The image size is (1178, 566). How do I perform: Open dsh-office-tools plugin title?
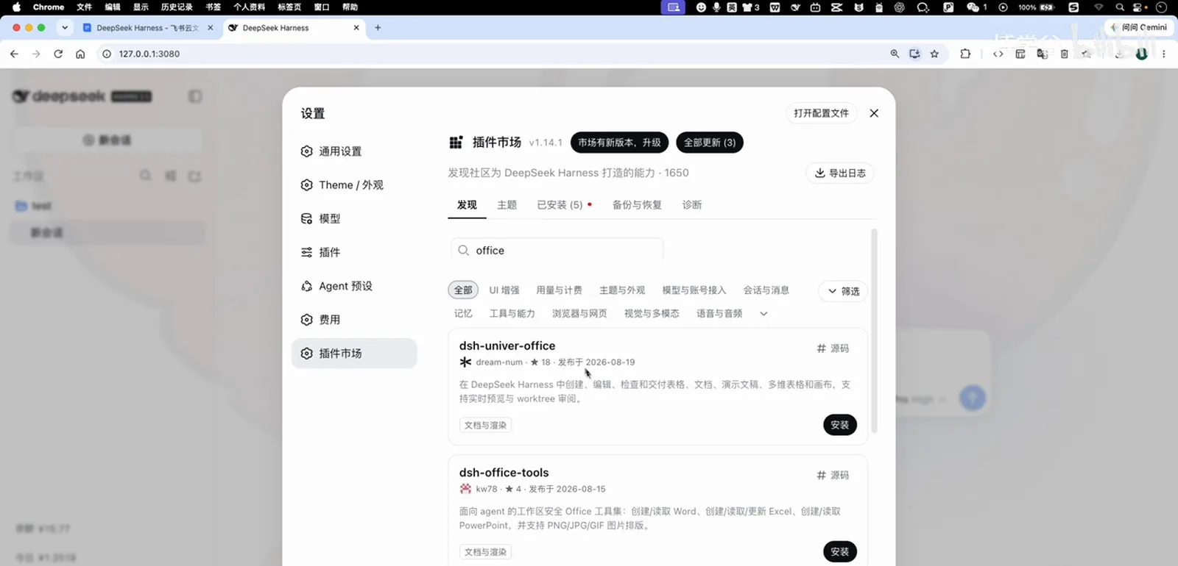(504, 473)
